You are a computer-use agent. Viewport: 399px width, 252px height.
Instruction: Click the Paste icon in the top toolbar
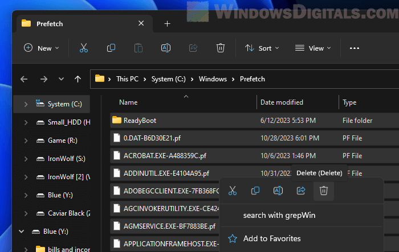pyautogui.click(x=138, y=48)
